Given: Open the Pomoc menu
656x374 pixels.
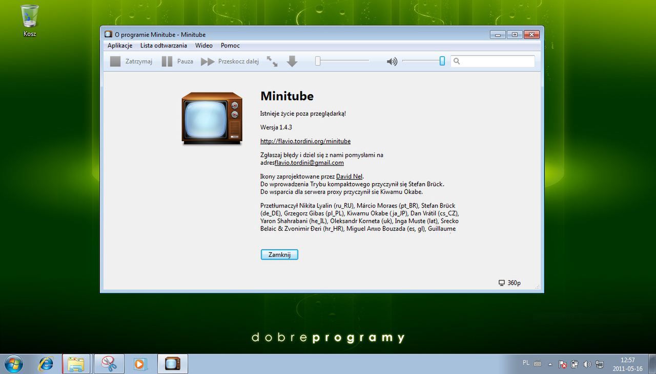Looking at the screenshot, I should point(230,46).
